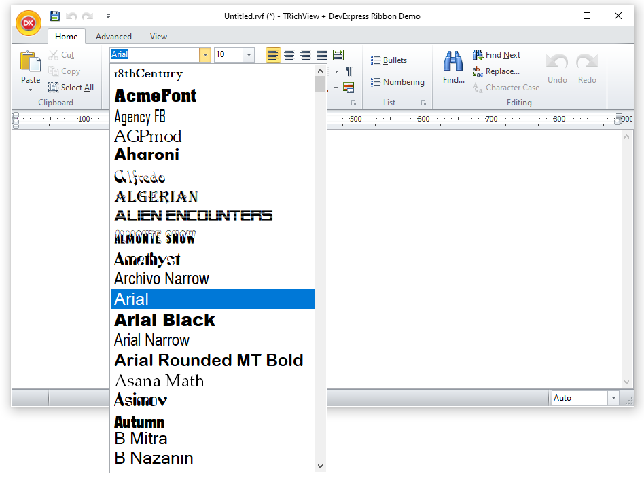Select the Amethyst font

(213, 259)
